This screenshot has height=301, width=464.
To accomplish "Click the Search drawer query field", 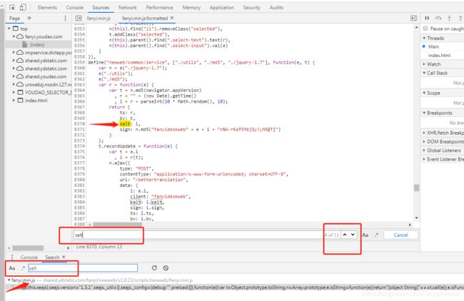I will point(83,268).
